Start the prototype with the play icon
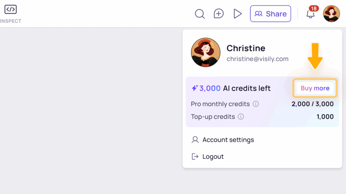This screenshot has height=194, width=346. 238,13
